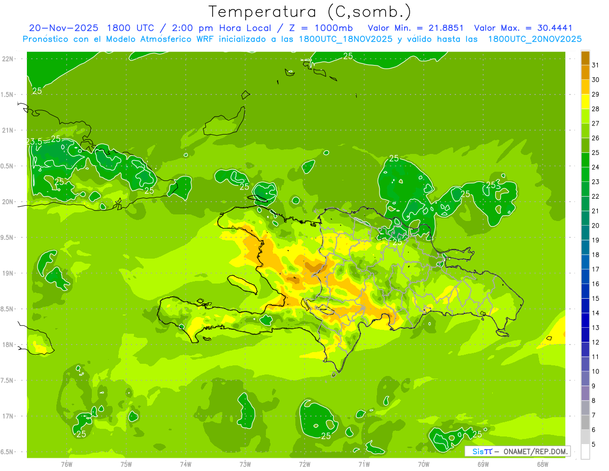Screen dimensions: 609x471
Task: Click the '18N' latitude axis label
Action: 8,344
